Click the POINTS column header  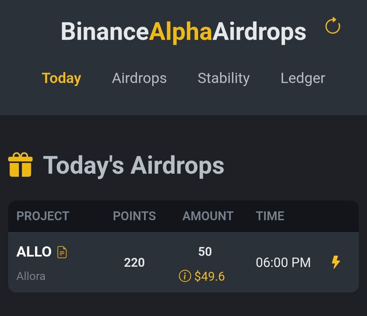point(134,216)
